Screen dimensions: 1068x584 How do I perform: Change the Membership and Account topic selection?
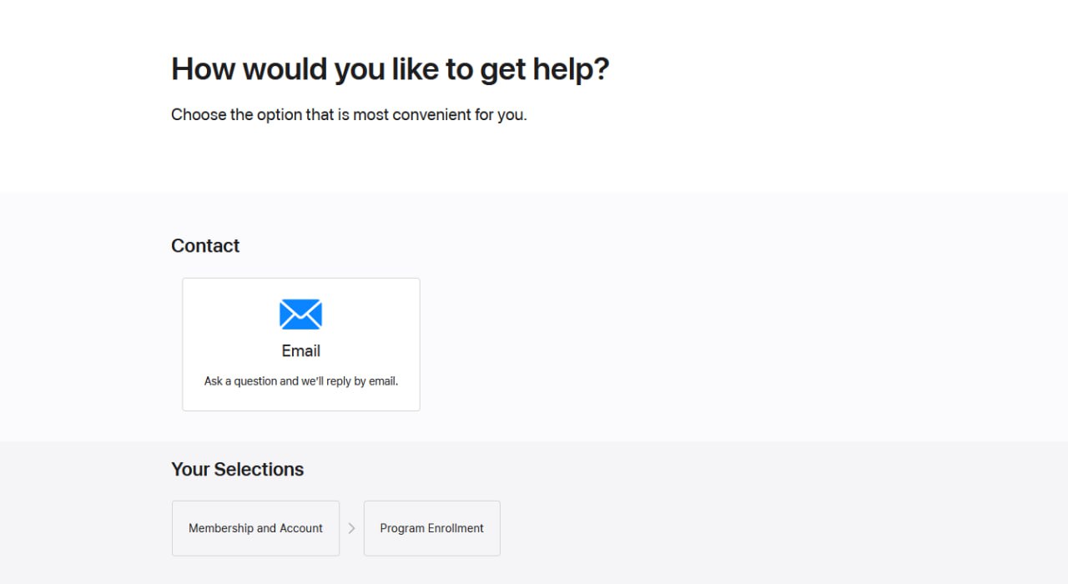255,528
